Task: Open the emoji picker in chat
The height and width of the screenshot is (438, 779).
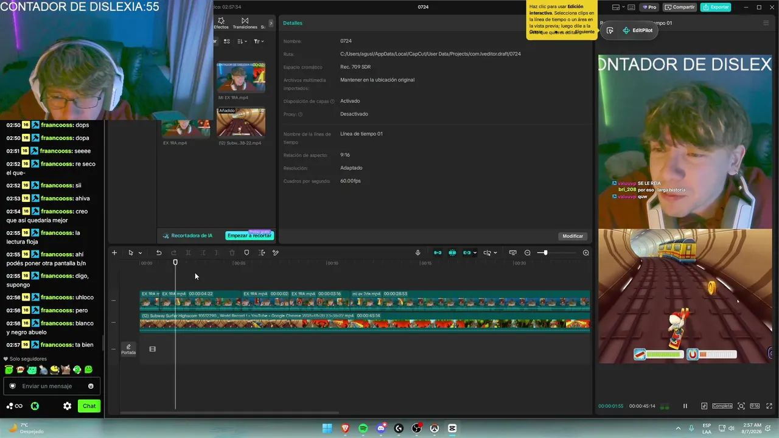Action: click(91, 386)
